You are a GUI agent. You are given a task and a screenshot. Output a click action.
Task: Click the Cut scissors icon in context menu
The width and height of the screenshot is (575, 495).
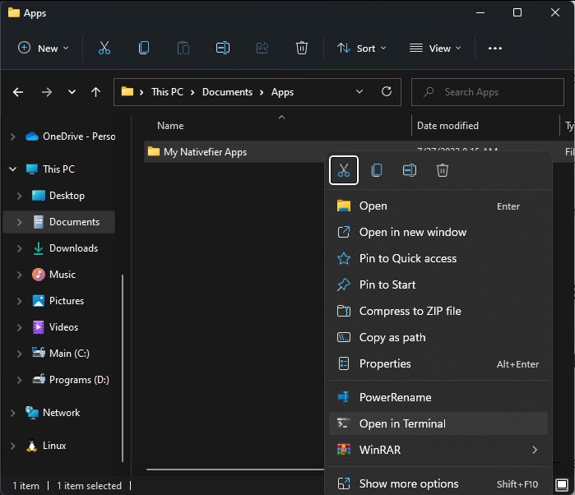coord(344,170)
